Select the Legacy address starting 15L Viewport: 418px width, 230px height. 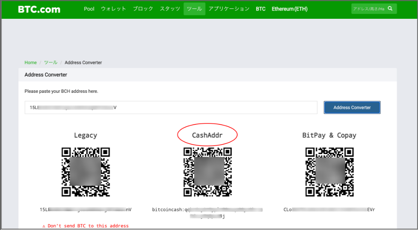point(86,209)
